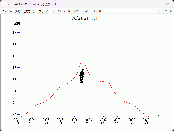Click the peak of the red light curve
The height and width of the screenshot is (131, 174).
click(x=83, y=59)
